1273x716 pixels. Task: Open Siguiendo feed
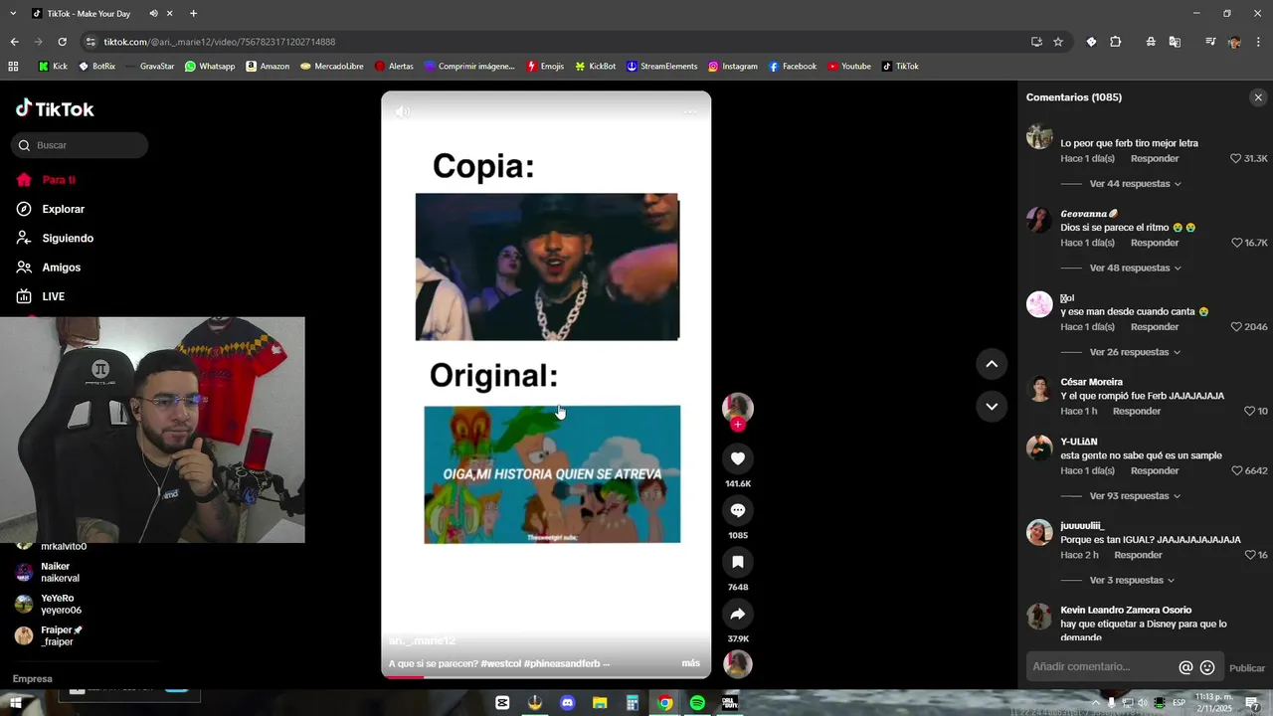tap(55, 238)
